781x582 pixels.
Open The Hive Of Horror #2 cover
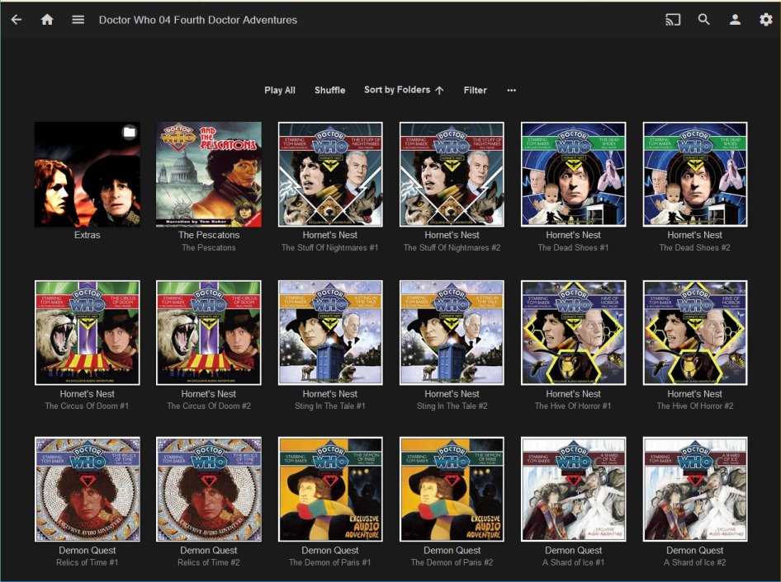(x=695, y=333)
